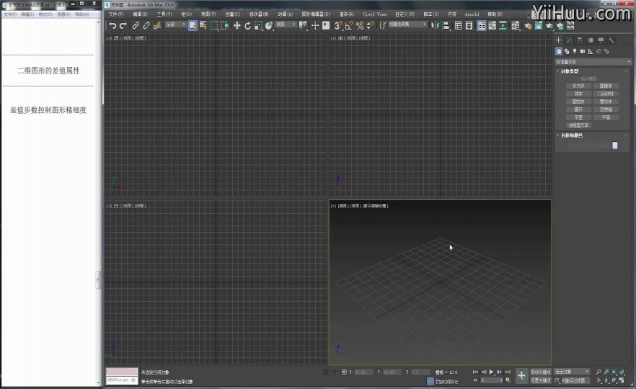
Task: Click the Align tool icon
Action: (x=446, y=25)
